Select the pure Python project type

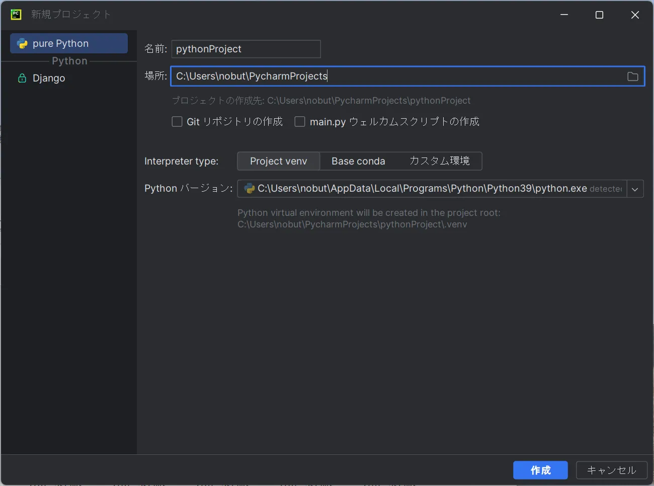(69, 43)
